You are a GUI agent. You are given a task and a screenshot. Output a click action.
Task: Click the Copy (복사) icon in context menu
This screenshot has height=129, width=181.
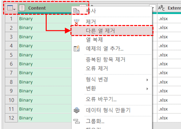coord(76,11)
